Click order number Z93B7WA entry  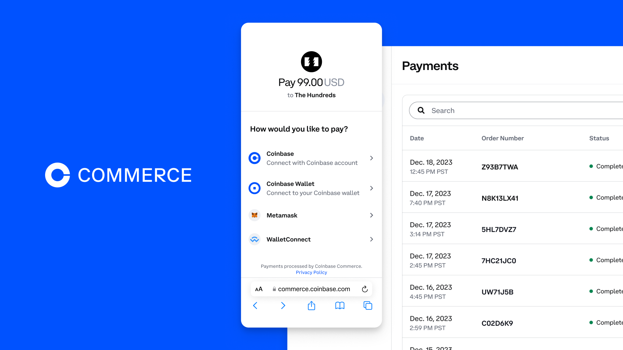coord(499,167)
